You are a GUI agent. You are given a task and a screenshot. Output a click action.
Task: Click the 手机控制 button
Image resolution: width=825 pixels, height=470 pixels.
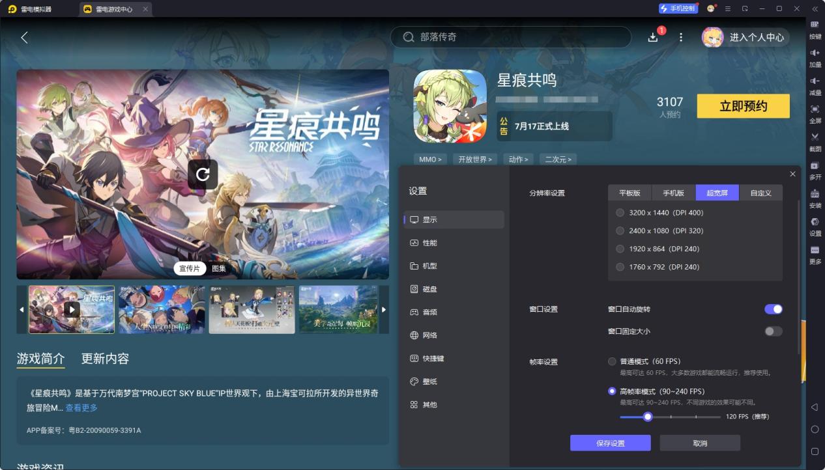pos(678,8)
